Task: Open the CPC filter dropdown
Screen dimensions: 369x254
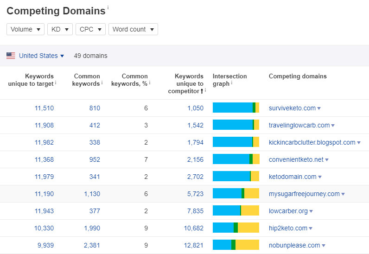Action: 90,29
